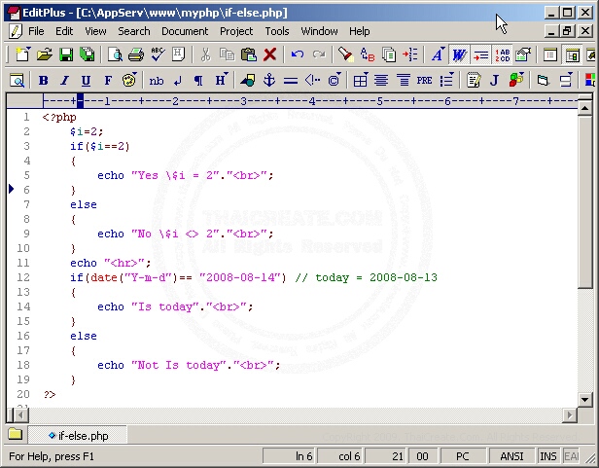Screen dimensions: 599x468
Task: Open Special Character dropdown icon
Action: pos(334,81)
